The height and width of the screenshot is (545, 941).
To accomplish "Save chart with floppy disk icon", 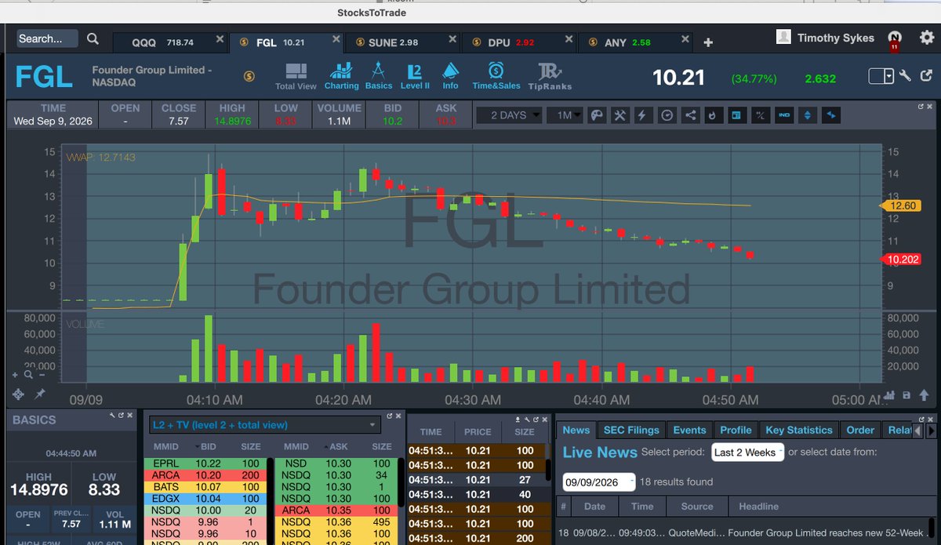I will tap(906, 395).
